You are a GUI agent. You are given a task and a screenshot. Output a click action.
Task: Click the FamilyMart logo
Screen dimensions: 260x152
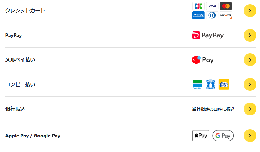tap(197, 84)
